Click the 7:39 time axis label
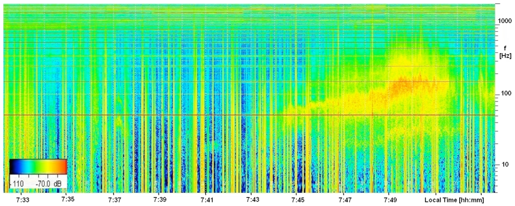This screenshot has width=515, height=206. 159,200
